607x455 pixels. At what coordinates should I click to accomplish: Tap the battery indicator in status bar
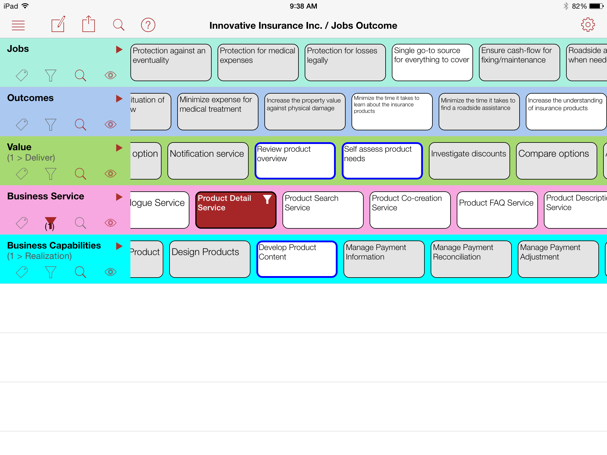click(596, 6)
